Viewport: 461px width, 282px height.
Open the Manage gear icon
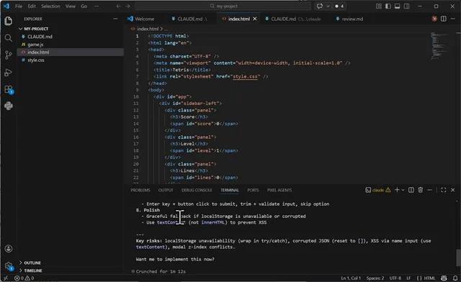(x=9, y=266)
